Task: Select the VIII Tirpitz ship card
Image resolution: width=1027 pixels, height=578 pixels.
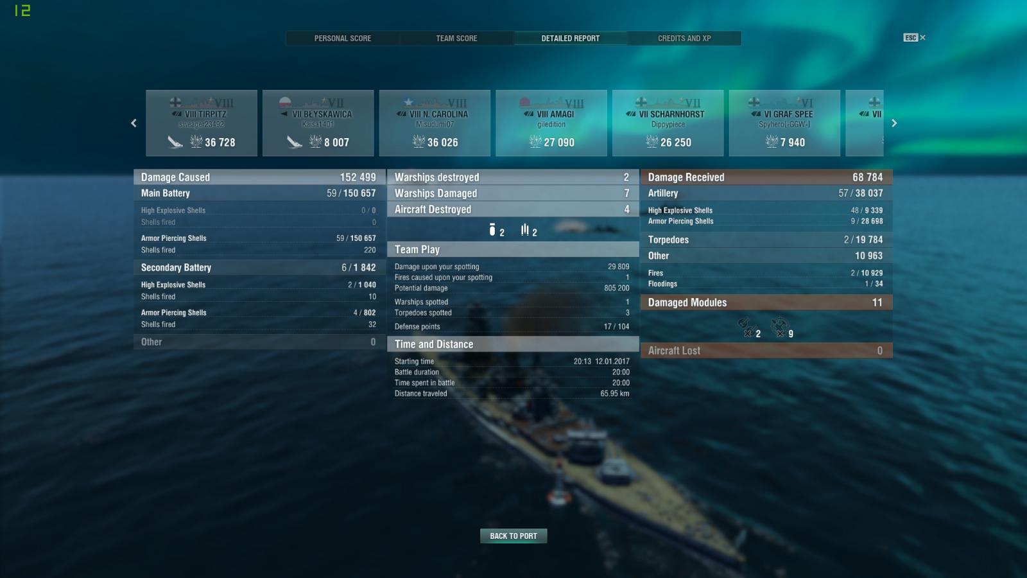Action: pyautogui.click(x=202, y=123)
